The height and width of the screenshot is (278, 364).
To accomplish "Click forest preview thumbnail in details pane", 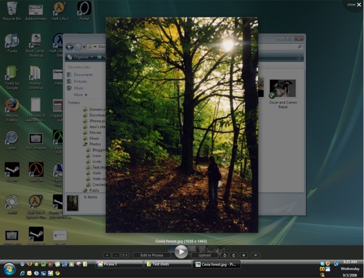I will (72, 203).
